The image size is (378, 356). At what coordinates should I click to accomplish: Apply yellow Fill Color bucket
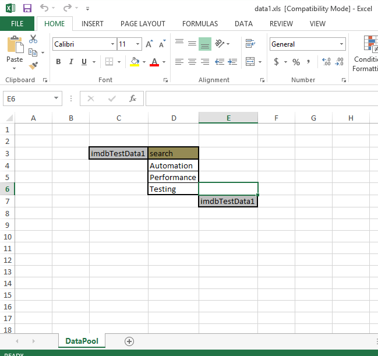[135, 62]
